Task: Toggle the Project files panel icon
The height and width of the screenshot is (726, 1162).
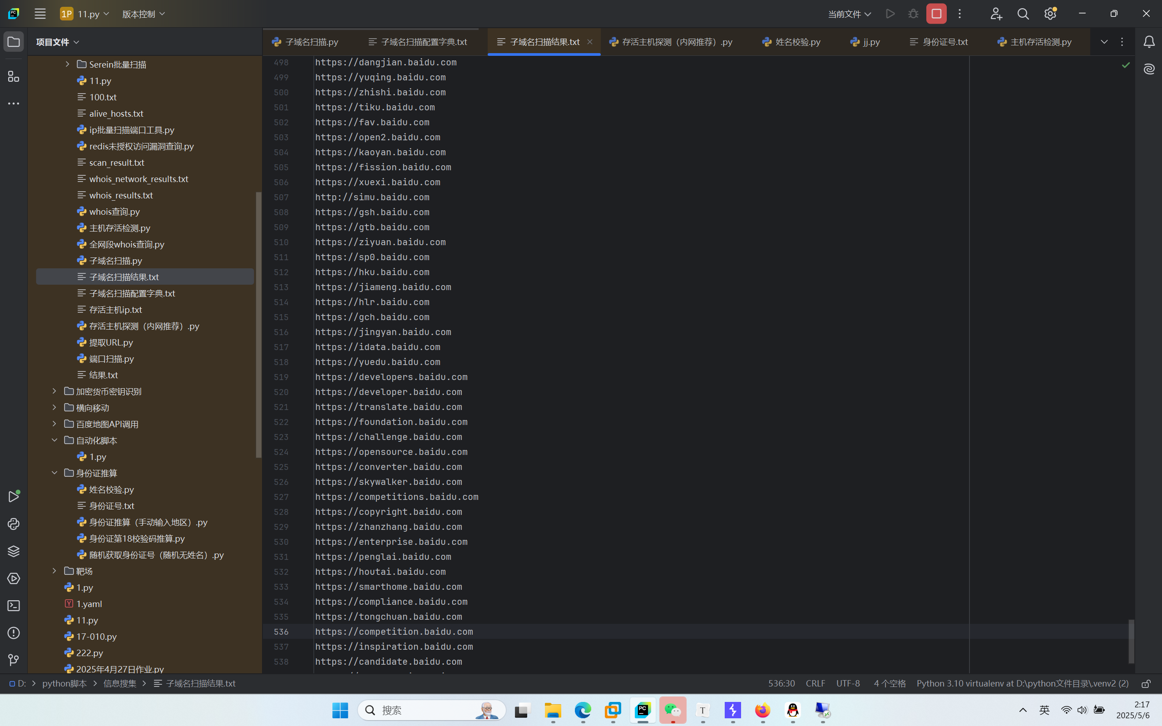Action: point(14,42)
